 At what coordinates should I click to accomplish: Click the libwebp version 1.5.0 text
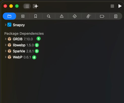[x=30, y=45]
